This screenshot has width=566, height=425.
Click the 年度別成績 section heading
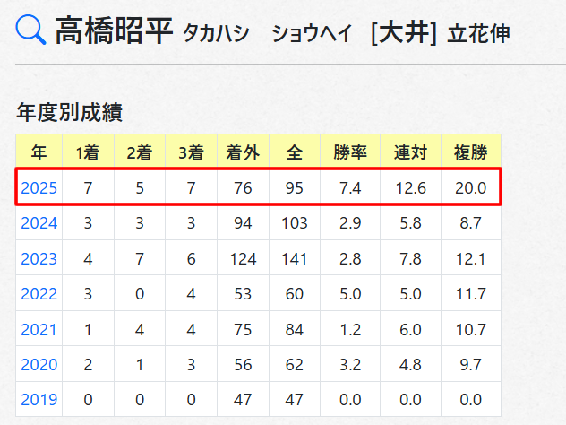(x=70, y=112)
